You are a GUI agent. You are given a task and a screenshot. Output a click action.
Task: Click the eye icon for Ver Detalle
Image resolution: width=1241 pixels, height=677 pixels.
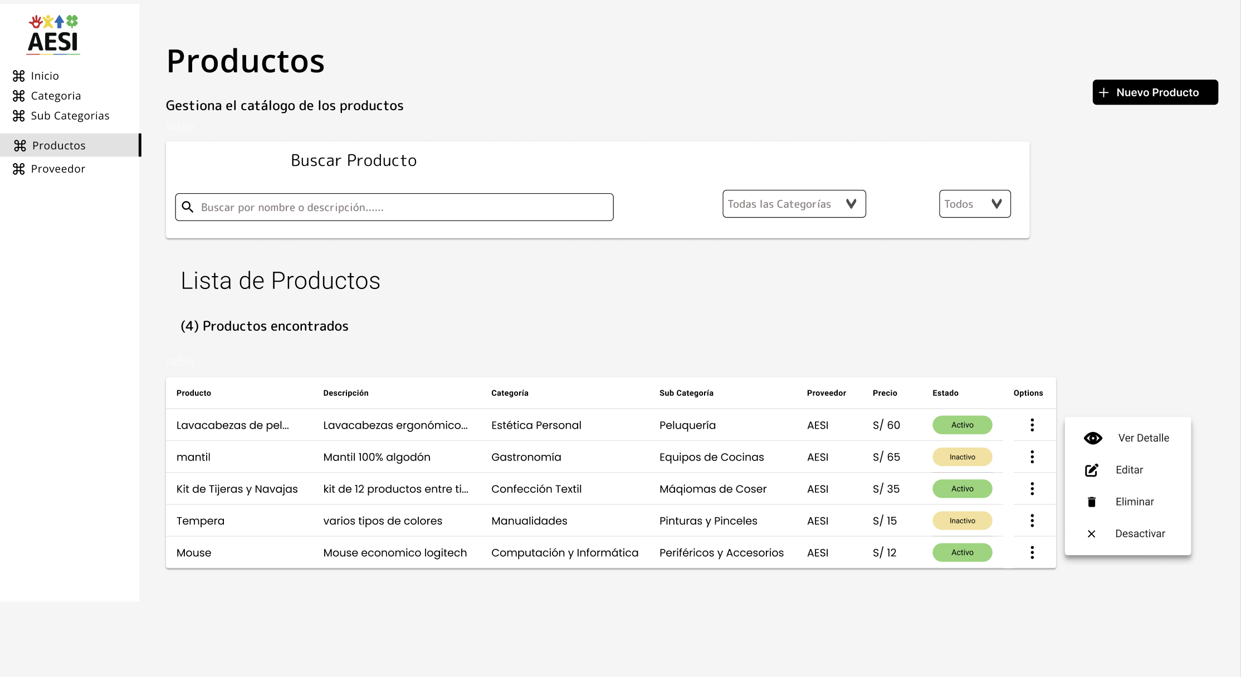coord(1093,438)
